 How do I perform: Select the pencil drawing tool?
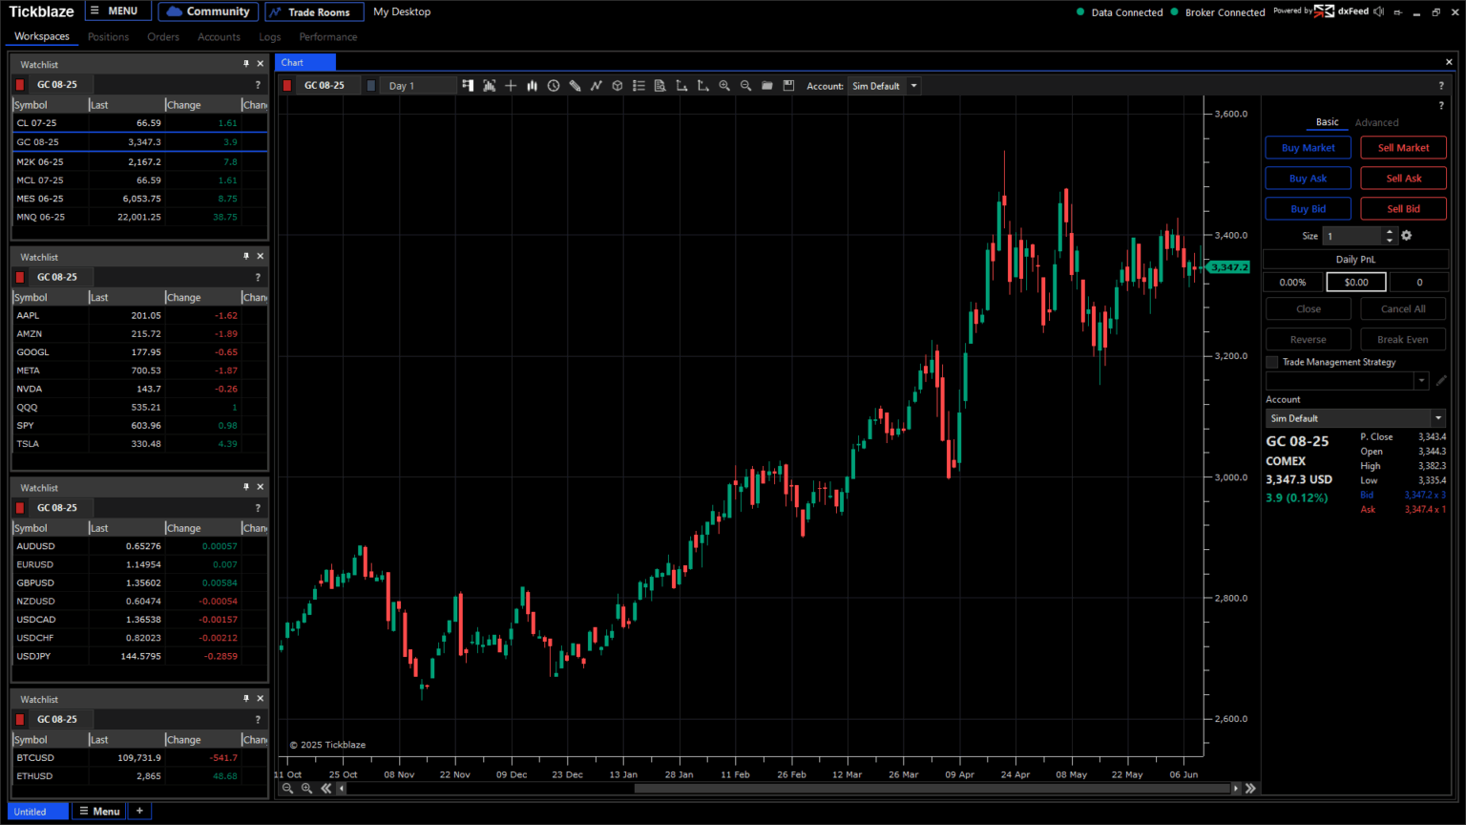coord(575,86)
